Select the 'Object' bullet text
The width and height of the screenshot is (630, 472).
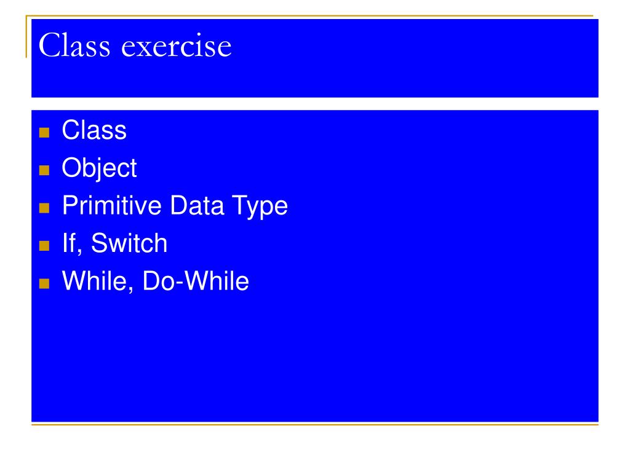point(99,168)
